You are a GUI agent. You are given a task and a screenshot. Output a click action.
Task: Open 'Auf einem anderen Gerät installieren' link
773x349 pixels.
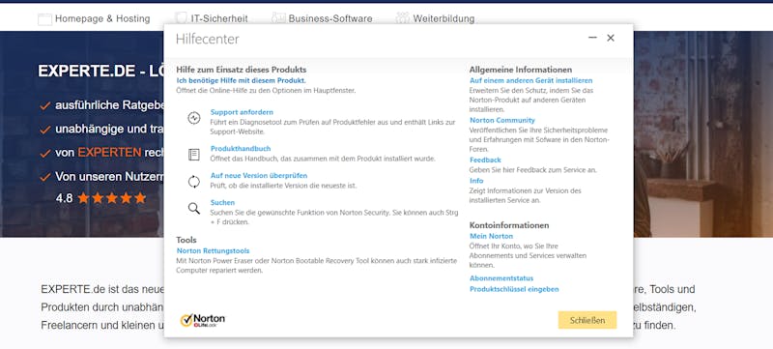(530, 80)
